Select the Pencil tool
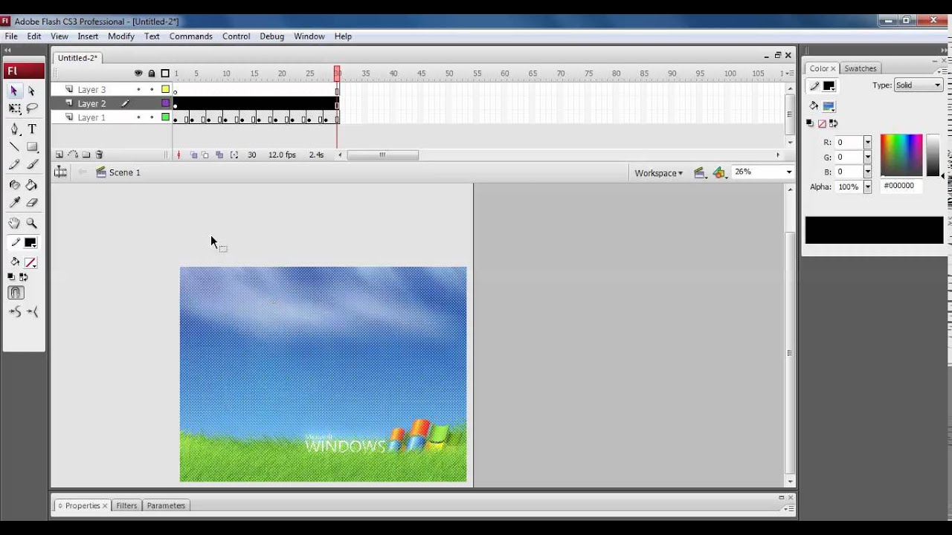Screen dimensions: 952x535 (x=14, y=165)
